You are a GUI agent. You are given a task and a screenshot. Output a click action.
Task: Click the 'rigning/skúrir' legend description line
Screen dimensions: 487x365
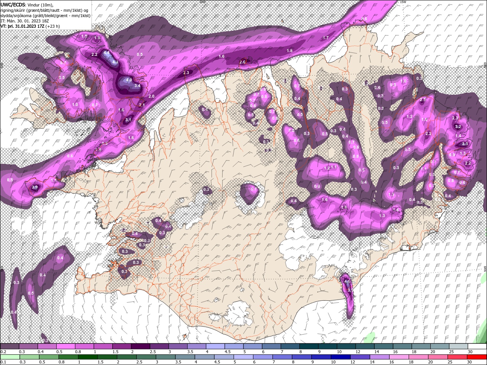45,10
